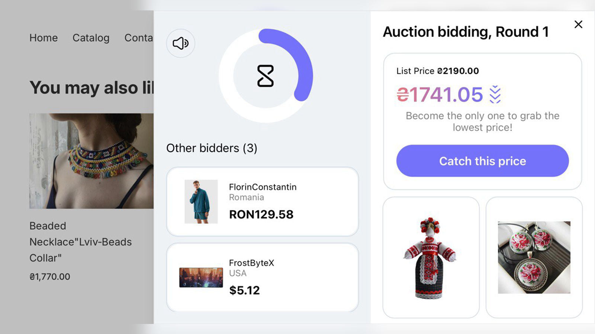
Task: Open the Catalog menu item
Action: pos(91,38)
